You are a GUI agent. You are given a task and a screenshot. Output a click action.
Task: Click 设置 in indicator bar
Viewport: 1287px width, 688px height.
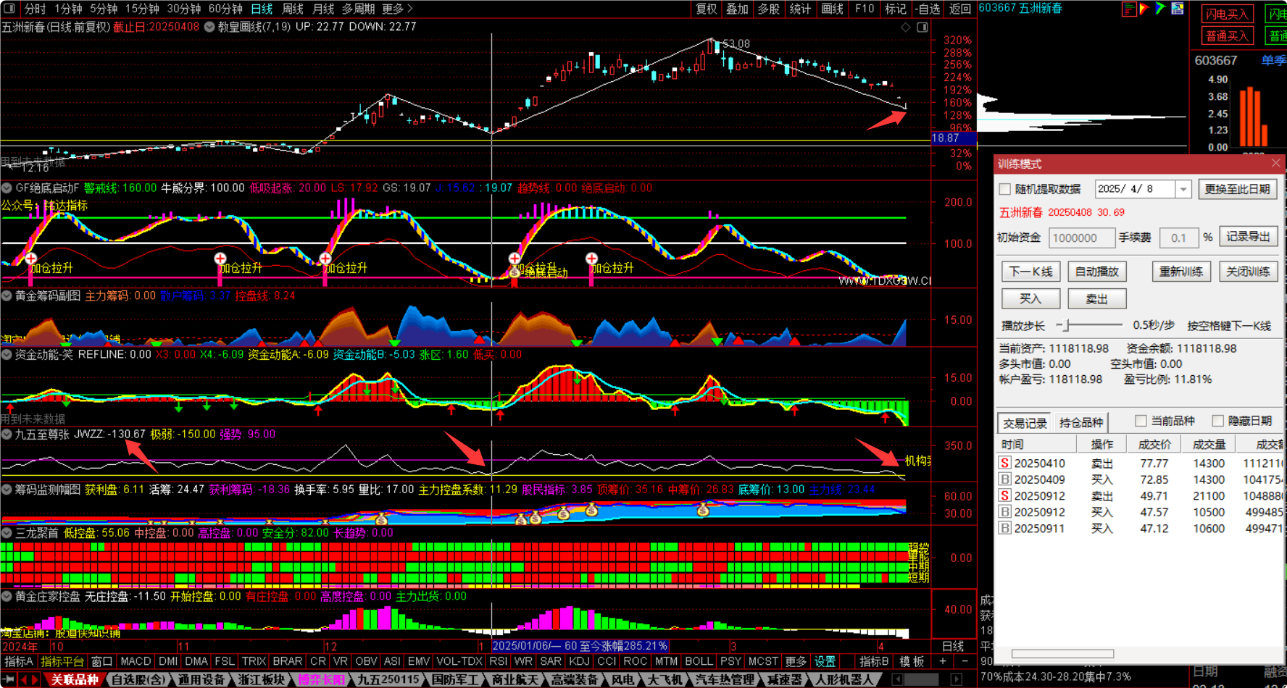(825, 661)
